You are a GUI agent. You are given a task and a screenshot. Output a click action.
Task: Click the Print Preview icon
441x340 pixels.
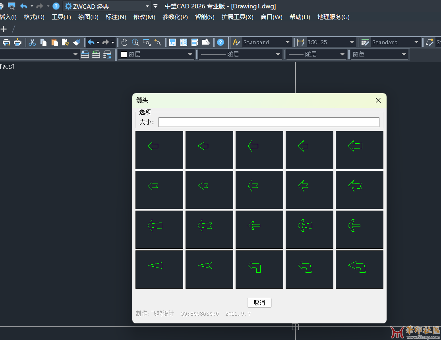pyautogui.click(x=17, y=42)
